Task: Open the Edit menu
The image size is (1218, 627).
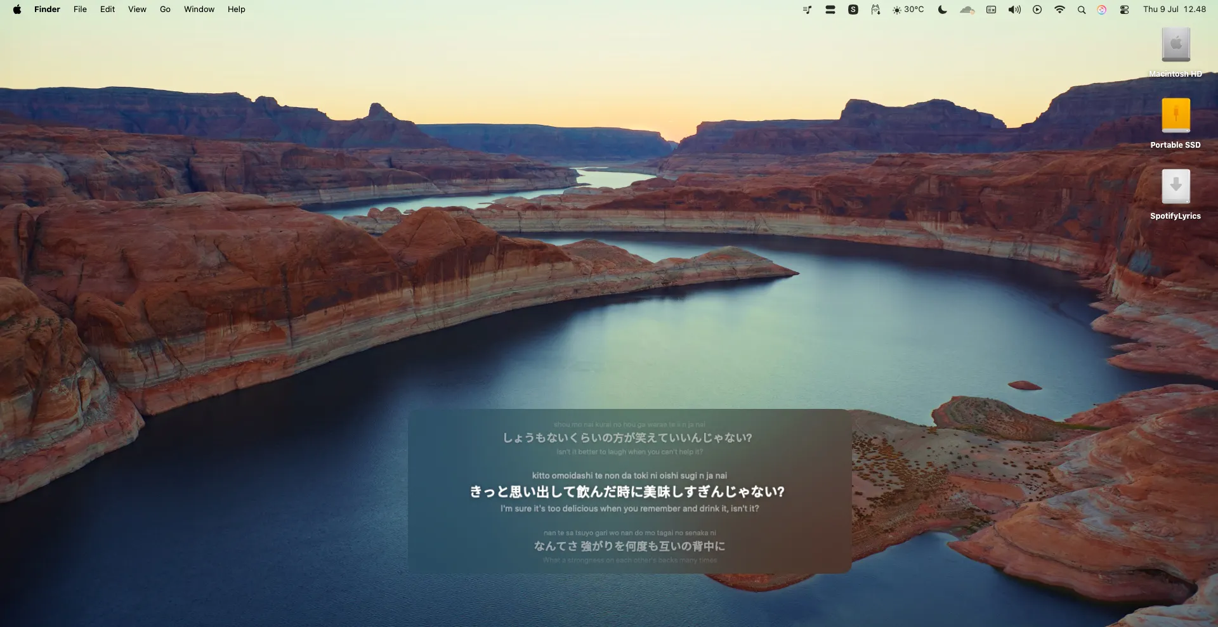Action: click(x=107, y=10)
